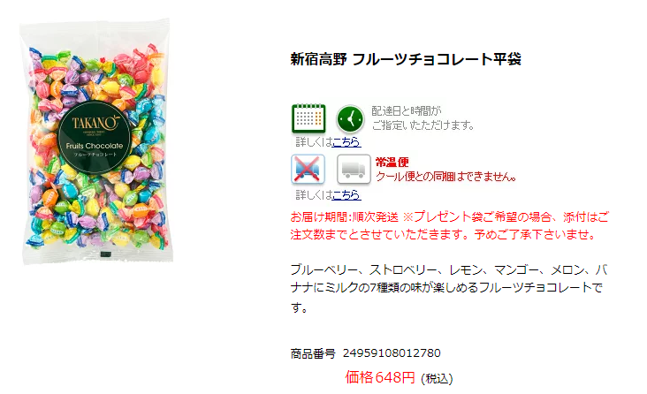Click the (税込) tax-included label
The image size is (647, 394).
[x=437, y=379]
